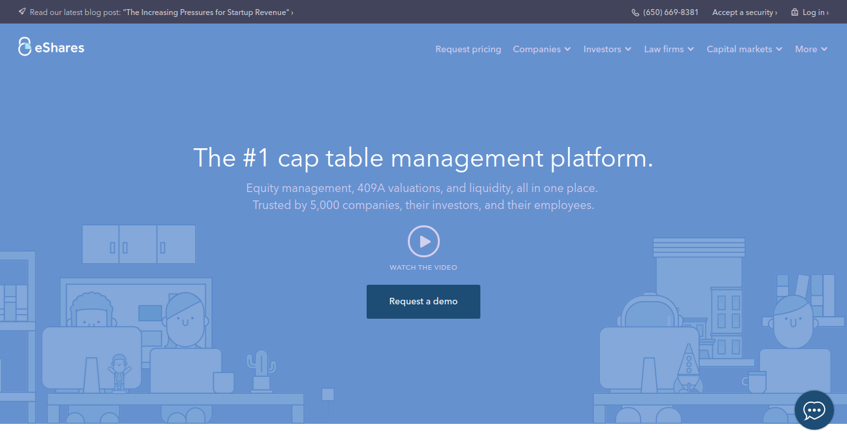
Task: Open the More dropdown menu
Action: click(811, 49)
